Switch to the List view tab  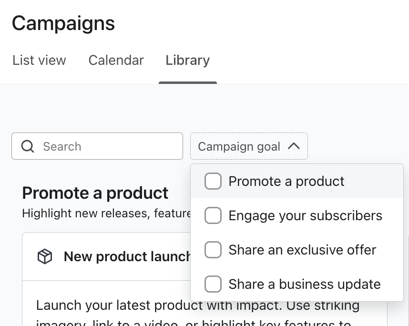coord(39,61)
